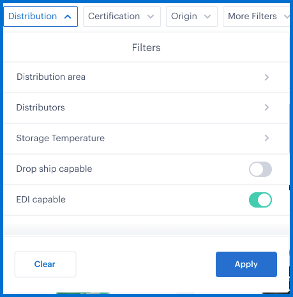
Task: Click the chevron arrow beside Distributors
Action: click(x=267, y=107)
